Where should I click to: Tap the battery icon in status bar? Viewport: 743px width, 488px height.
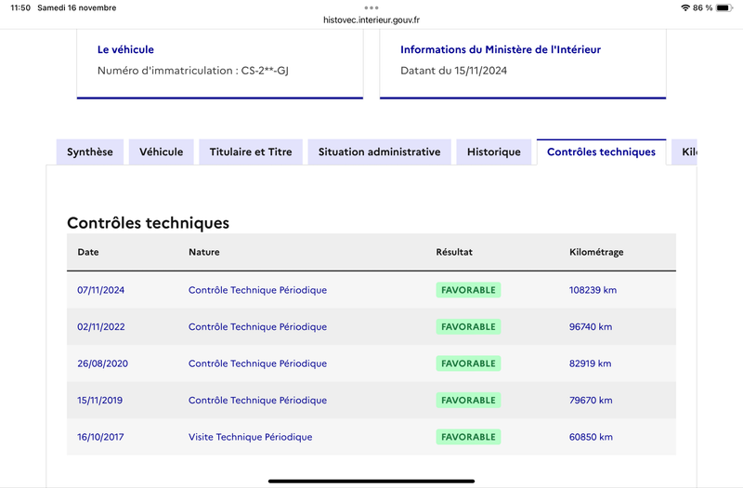point(724,7)
